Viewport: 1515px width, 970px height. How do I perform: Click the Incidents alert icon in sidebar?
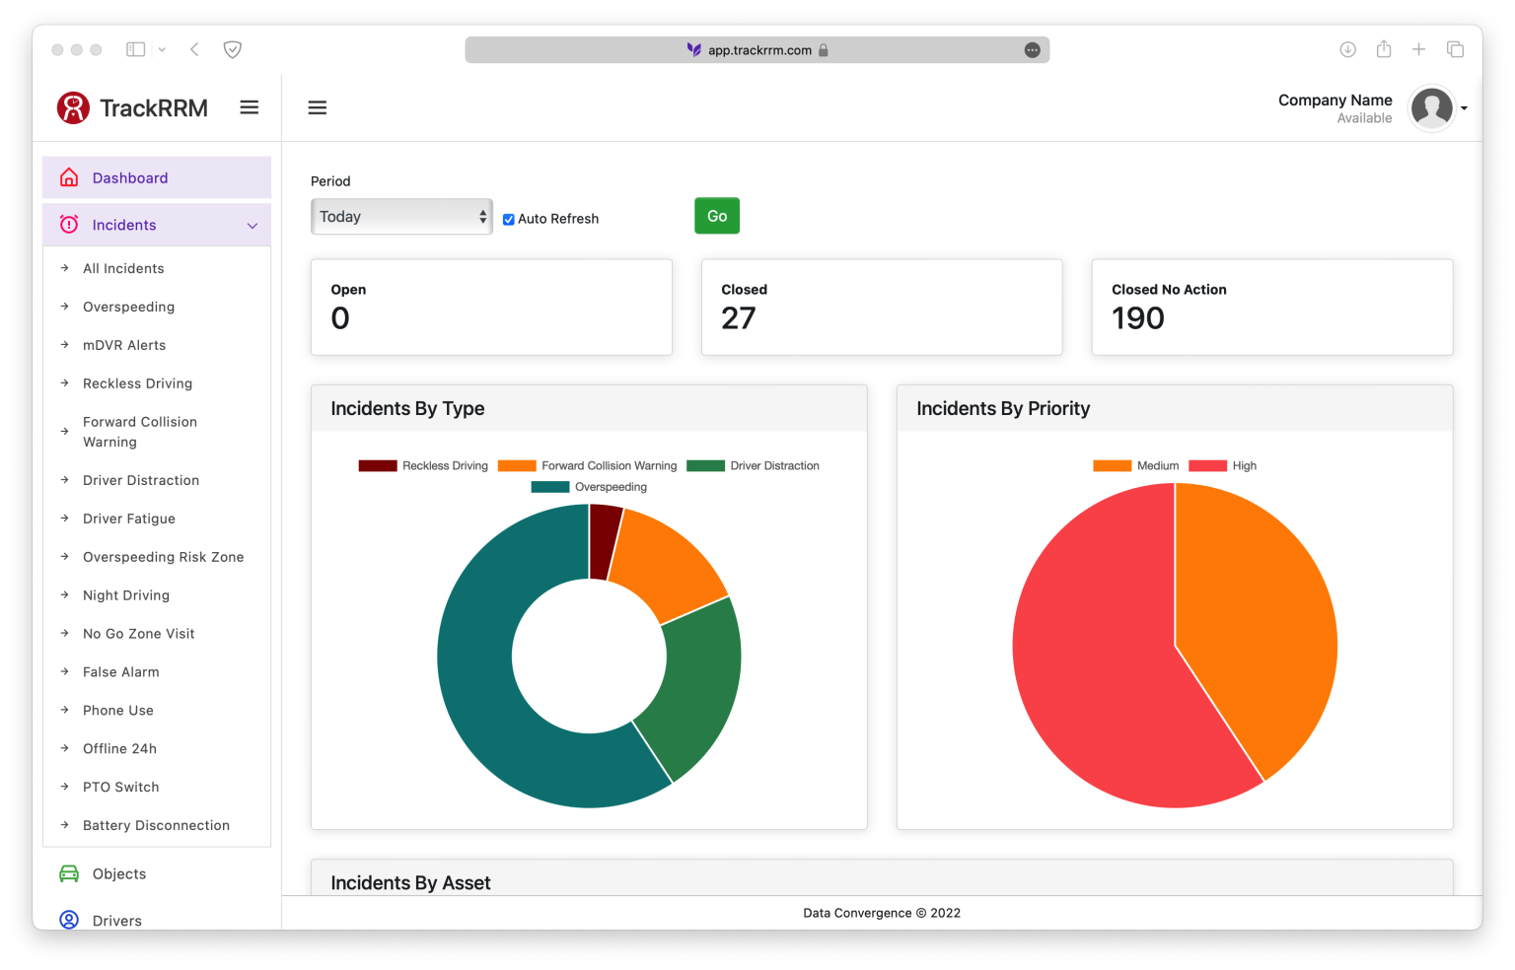point(69,225)
